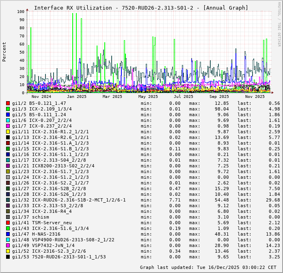Click max value 15.29 for gi1/27

222,188
